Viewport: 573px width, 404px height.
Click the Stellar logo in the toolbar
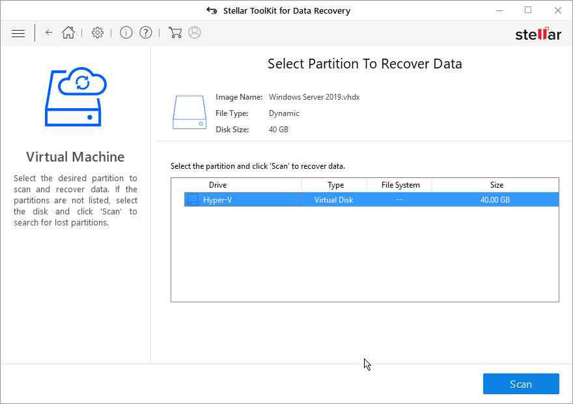[x=538, y=34]
